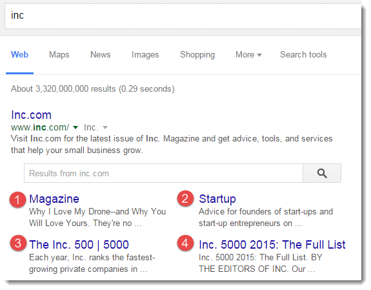Open the Inc.com result title link
Image resolution: width=371 pixels, height=290 pixels.
[x=31, y=115]
